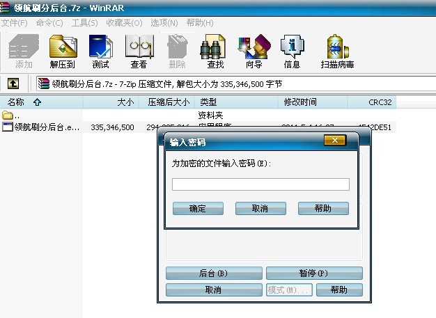Open the Help (帮助) menu
Screen dimensions: 436x318
click(x=200, y=23)
